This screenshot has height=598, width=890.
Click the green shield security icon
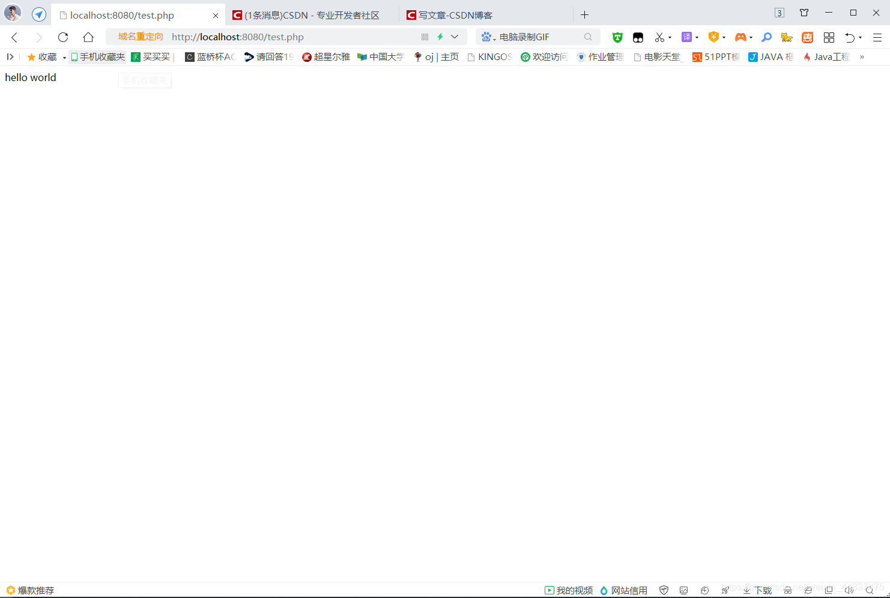tap(617, 37)
